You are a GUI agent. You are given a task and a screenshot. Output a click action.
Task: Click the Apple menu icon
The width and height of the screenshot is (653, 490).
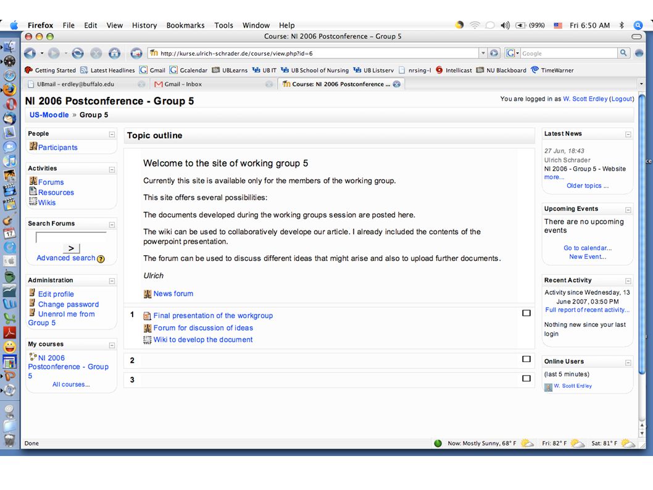click(x=14, y=25)
